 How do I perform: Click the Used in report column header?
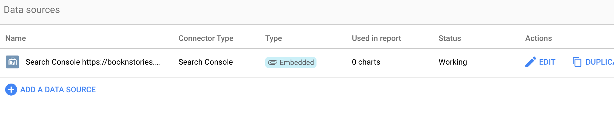(376, 38)
